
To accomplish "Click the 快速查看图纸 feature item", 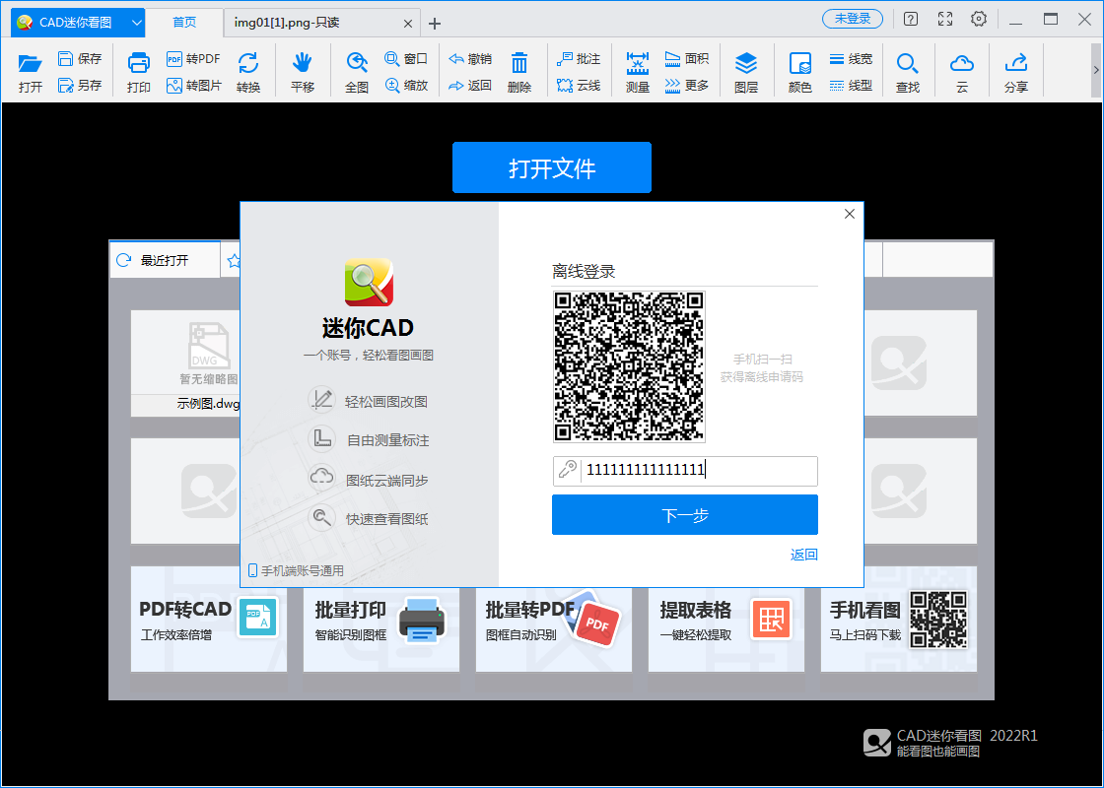I will click(369, 518).
